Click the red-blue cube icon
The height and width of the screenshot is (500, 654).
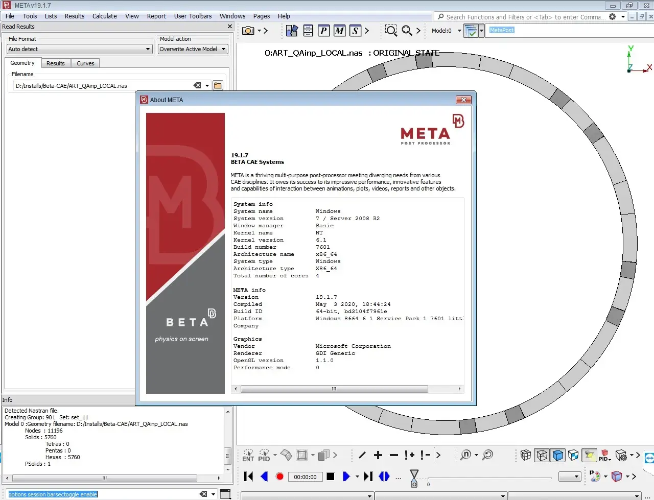coord(617,477)
